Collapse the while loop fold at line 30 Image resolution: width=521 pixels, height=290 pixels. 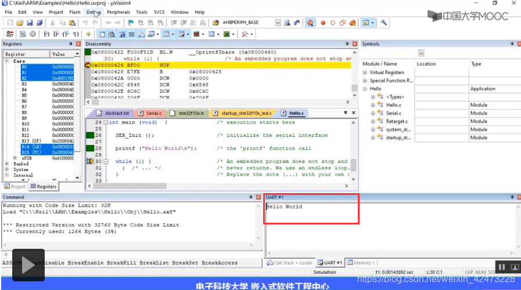pyautogui.click(x=106, y=161)
